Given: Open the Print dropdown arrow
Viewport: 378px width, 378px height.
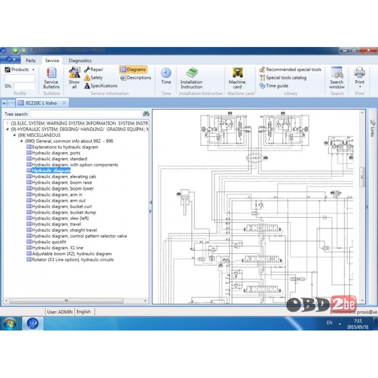Looking at the screenshot, I should tap(360, 87).
